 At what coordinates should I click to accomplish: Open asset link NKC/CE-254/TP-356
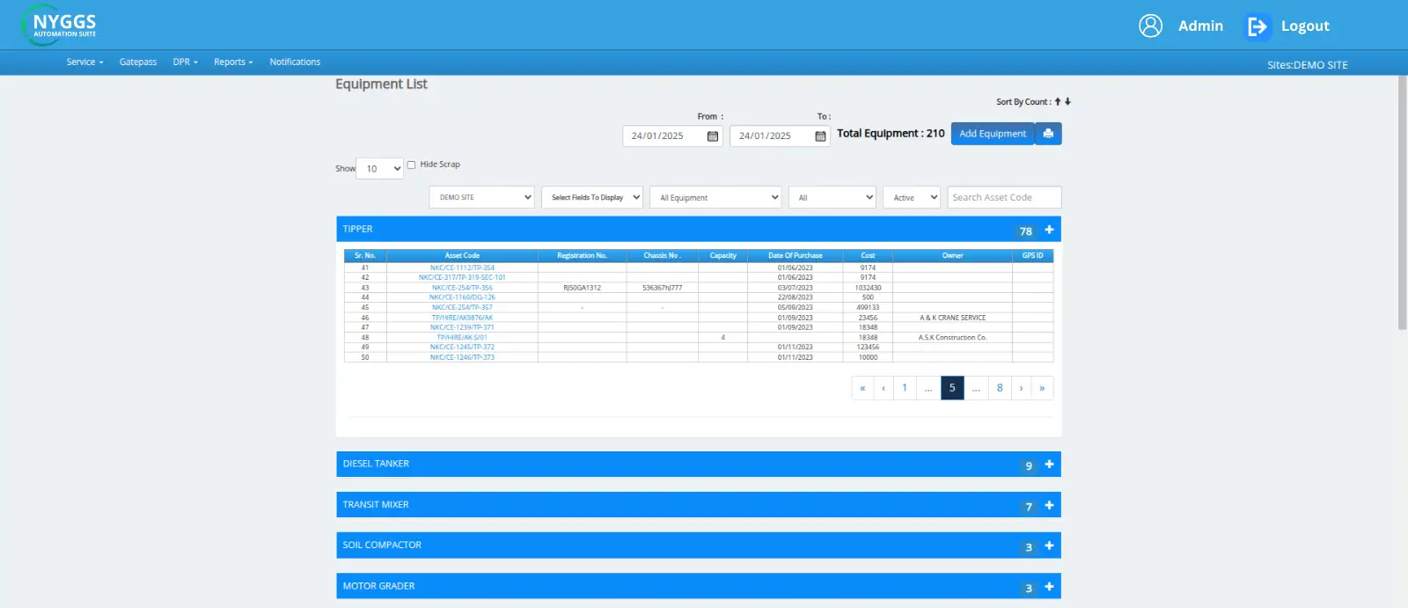pos(462,288)
